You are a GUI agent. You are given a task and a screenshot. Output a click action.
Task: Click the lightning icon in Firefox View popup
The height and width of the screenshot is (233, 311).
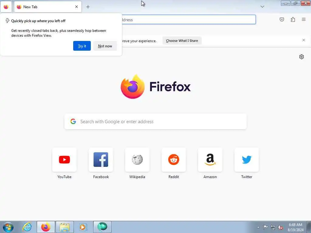7,21
